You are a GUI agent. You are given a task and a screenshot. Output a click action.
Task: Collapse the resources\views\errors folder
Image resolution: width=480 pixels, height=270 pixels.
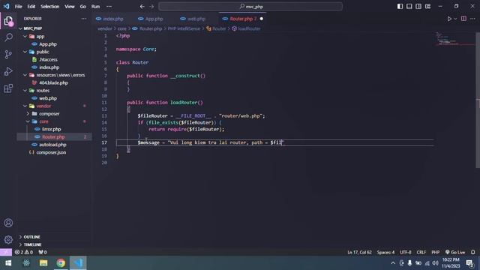[x=25, y=75]
